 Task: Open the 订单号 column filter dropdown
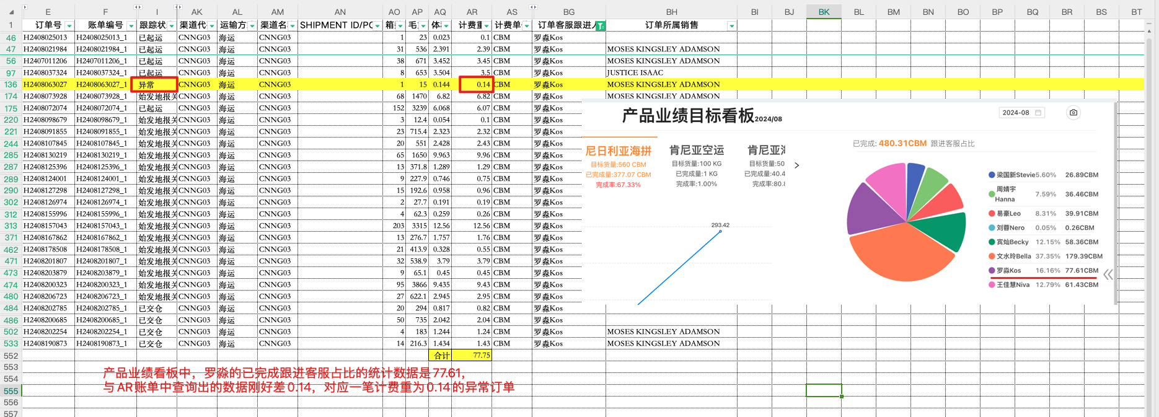[69, 25]
